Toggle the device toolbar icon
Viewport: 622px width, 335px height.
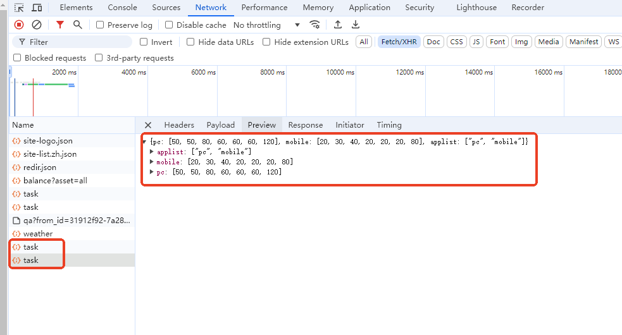click(37, 8)
